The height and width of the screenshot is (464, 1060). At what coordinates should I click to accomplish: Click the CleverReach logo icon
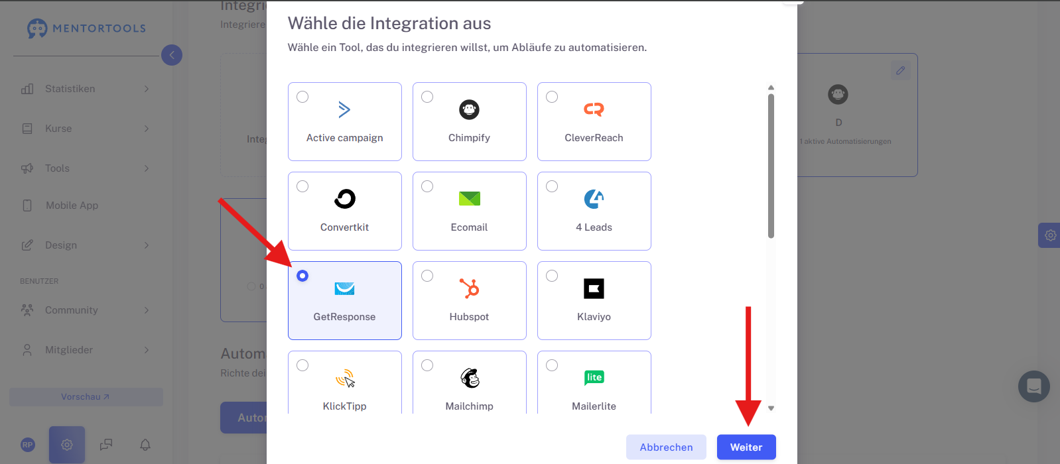[x=594, y=109]
